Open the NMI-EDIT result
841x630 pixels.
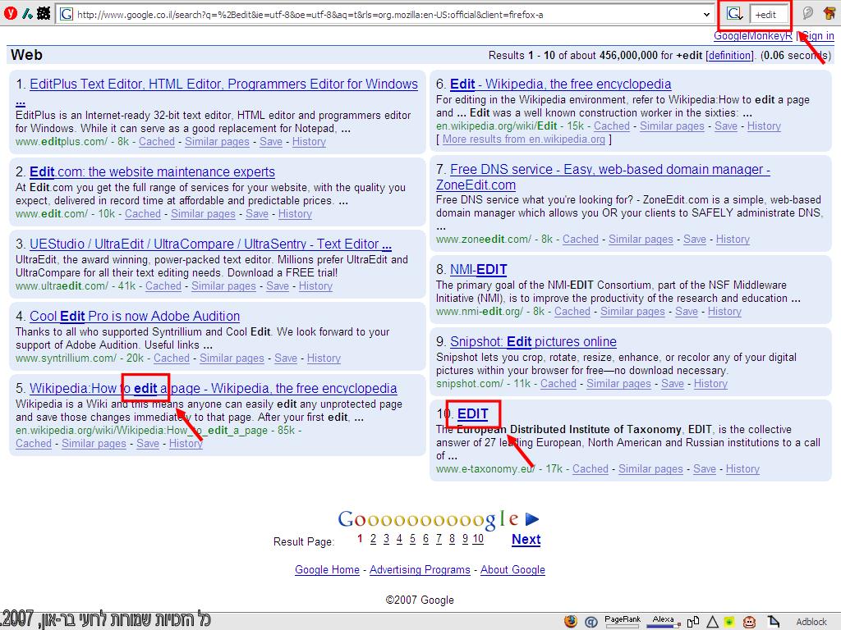(479, 269)
